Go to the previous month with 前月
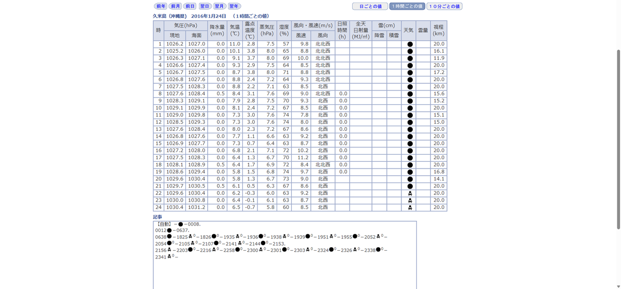 pos(175,6)
